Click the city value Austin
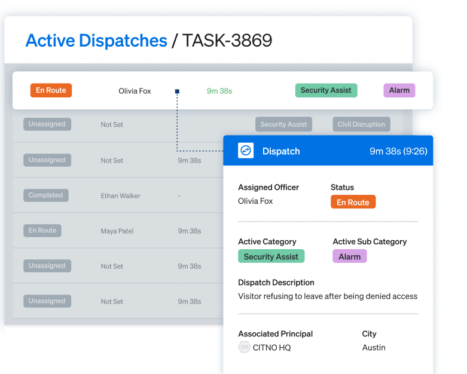The width and height of the screenshot is (467, 374). click(374, 348)
